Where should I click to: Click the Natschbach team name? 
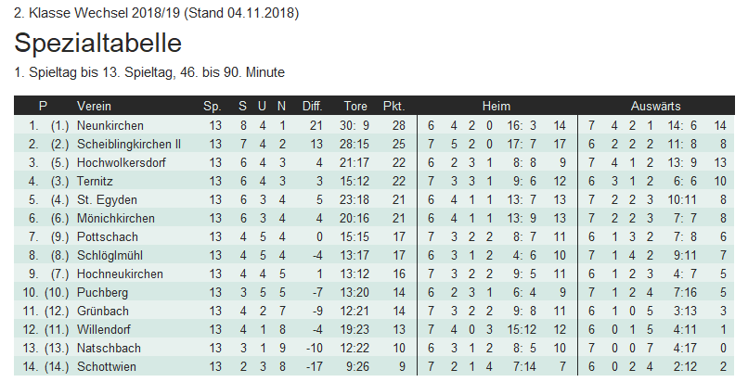click(109, 348)
